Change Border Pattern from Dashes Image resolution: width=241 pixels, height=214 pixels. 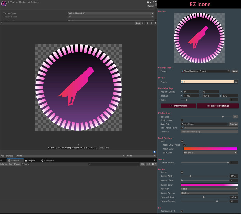(x=210, y=193)
